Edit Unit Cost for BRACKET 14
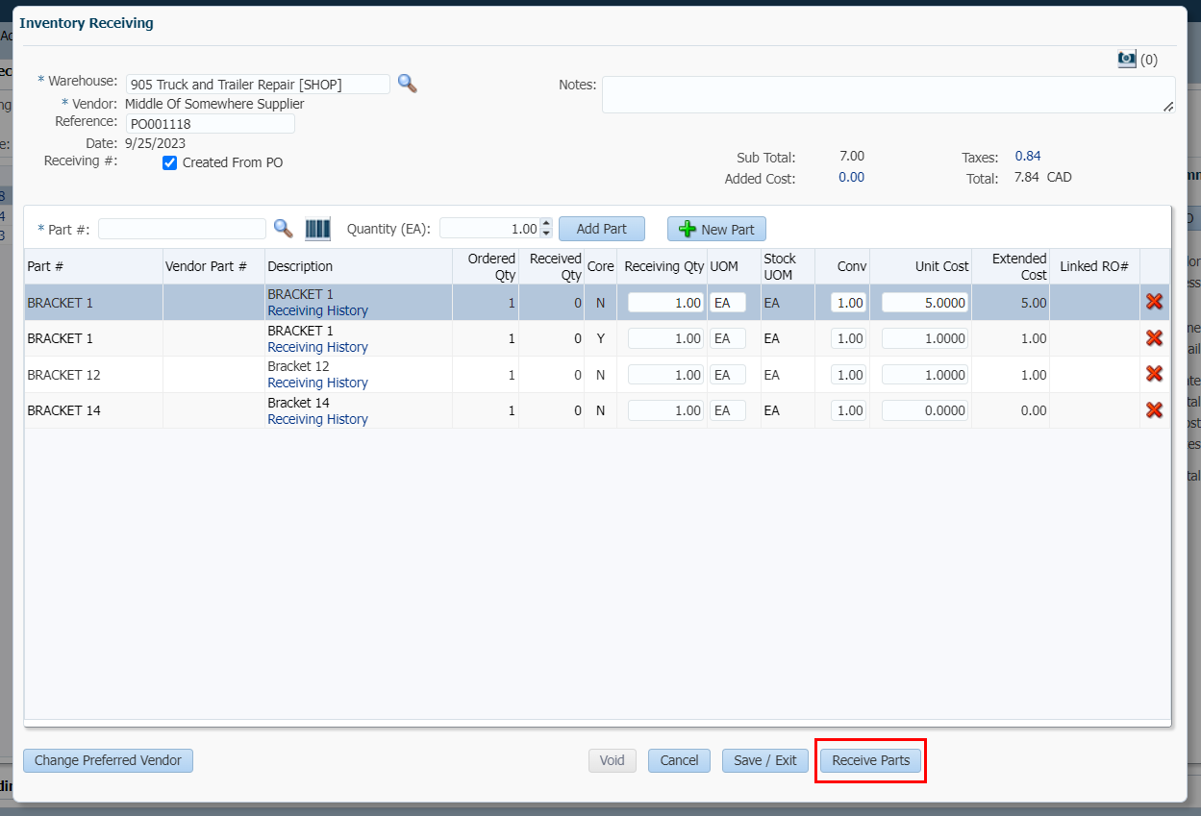The width and height of the screenshot is (1201, 816). pos(925,410)
